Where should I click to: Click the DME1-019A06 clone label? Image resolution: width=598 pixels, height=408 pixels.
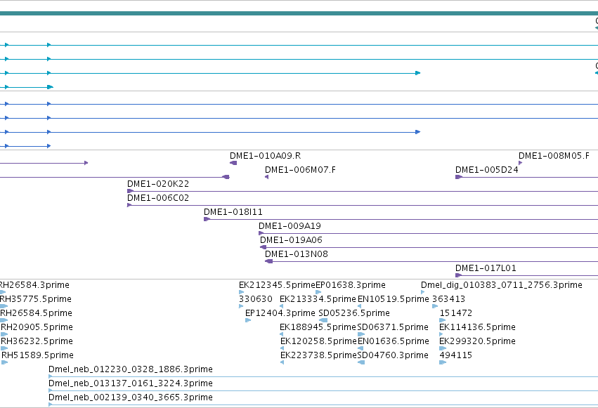point(291,240)
